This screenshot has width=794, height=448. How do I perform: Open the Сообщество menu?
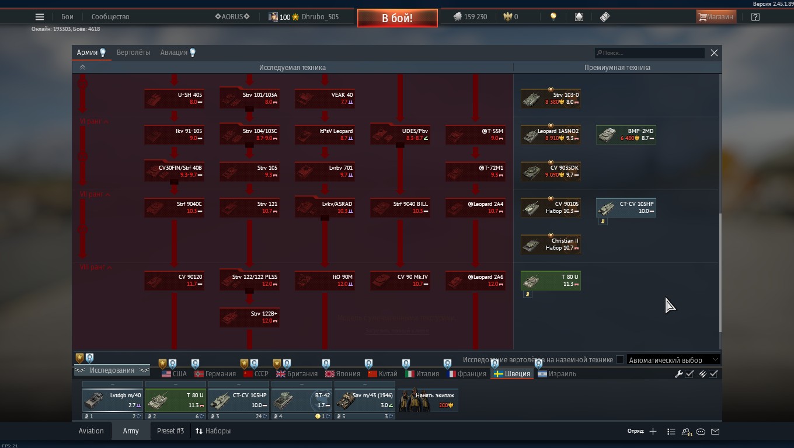110,17
